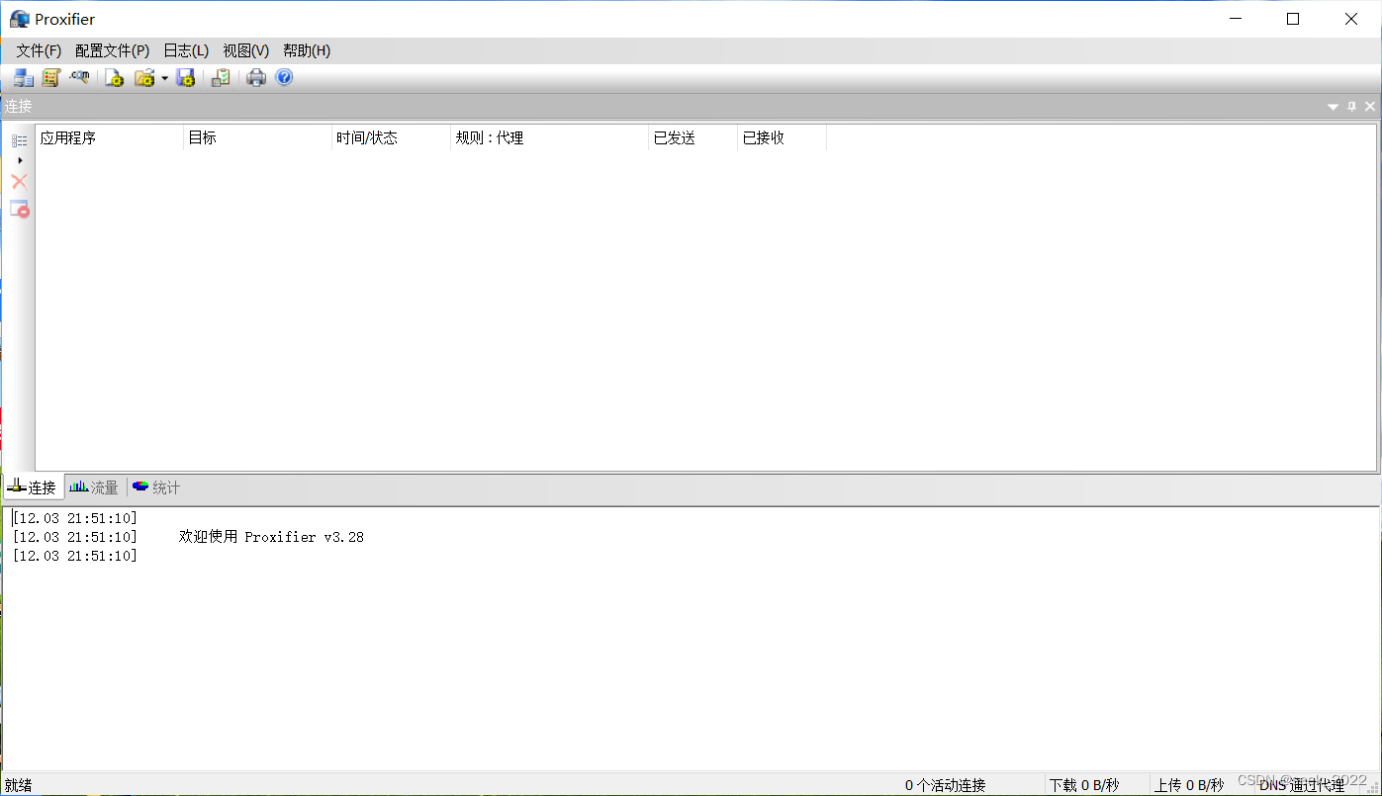Open help via blue question-mark icon
This screenshot has height=796, width=1382.
pyautogui.click(x=284, y=77)
